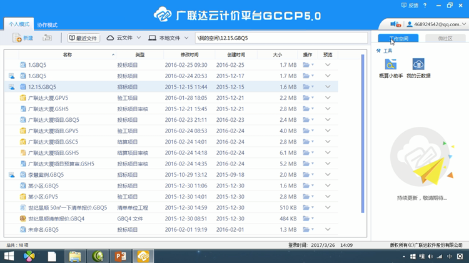The height and width of the screenshot is (263, 469).
Task: Expand preview for 李慧案例.GBQ5 row
Action: (328, 174)
